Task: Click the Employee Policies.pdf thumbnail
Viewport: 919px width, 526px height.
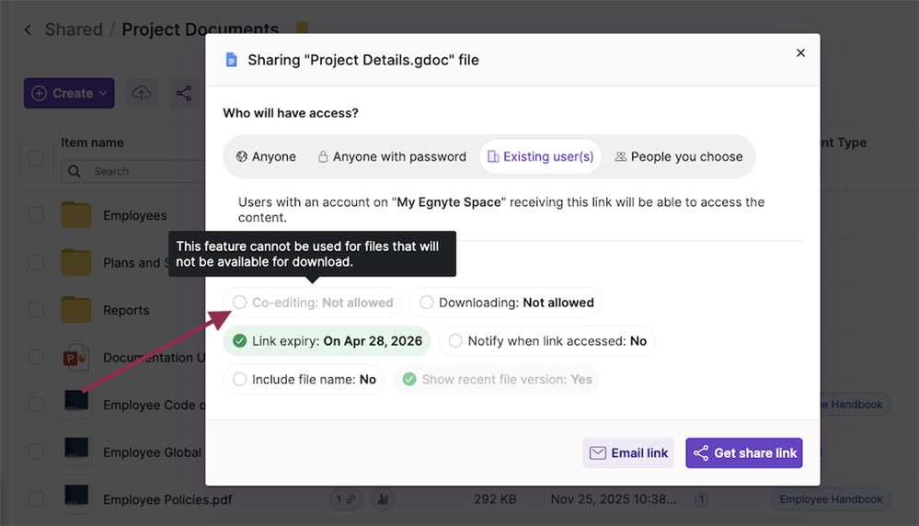Action: pyautogui.click(x=76, y=498)
